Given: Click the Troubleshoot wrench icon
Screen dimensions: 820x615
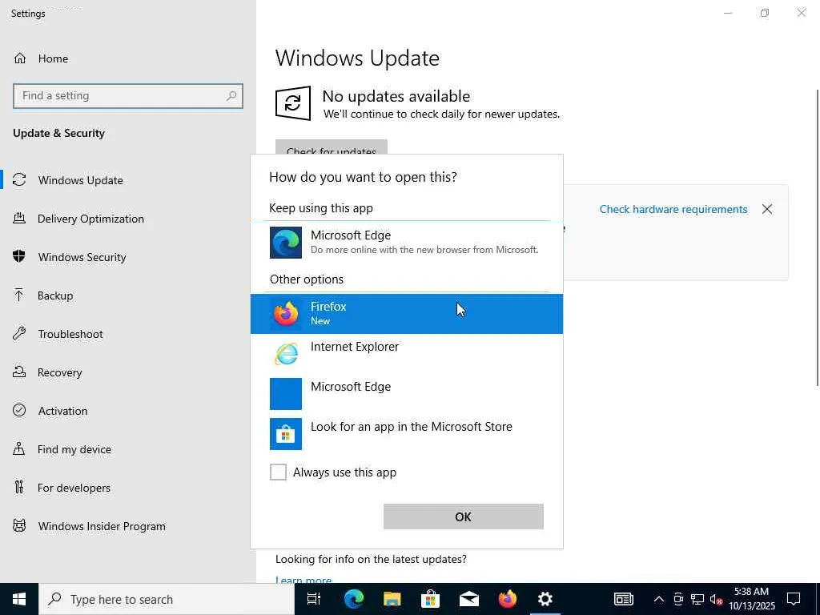Looking at the screenshot, I should (x=19, y=334).
